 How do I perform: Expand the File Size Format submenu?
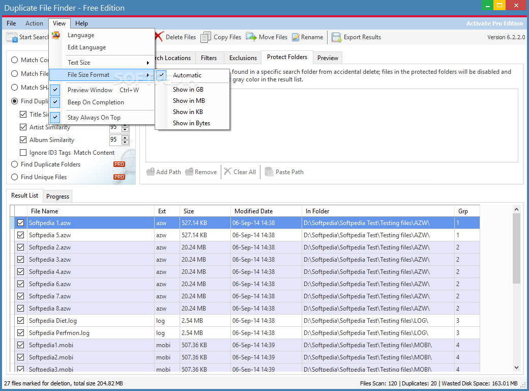tap(102, 75)
